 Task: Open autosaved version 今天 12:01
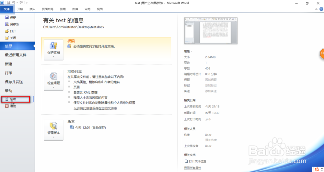click(x=88, y=127)
